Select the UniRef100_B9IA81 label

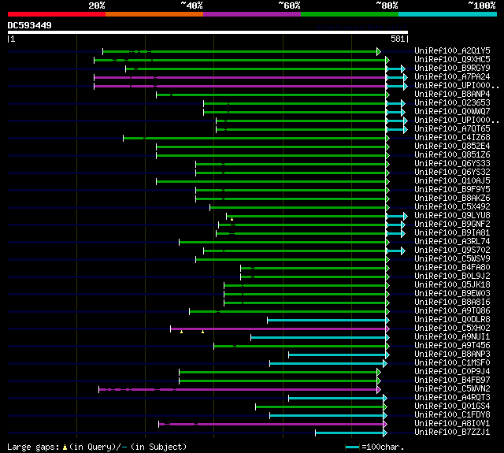(x=452, y=233)
